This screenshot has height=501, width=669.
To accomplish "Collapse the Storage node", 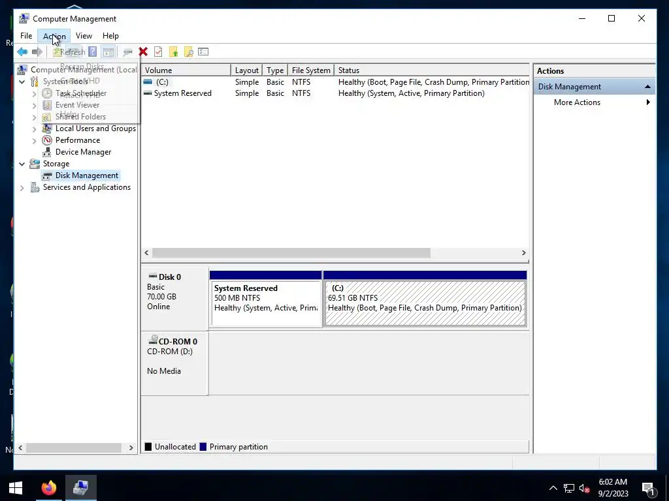I will pyautogui.click(x=22, y=164).
